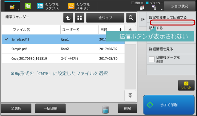Tap 全選択 select all button

16,108
